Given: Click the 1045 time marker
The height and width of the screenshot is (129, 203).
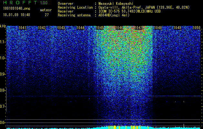Looking at the screenshot, I should point(100,28).
